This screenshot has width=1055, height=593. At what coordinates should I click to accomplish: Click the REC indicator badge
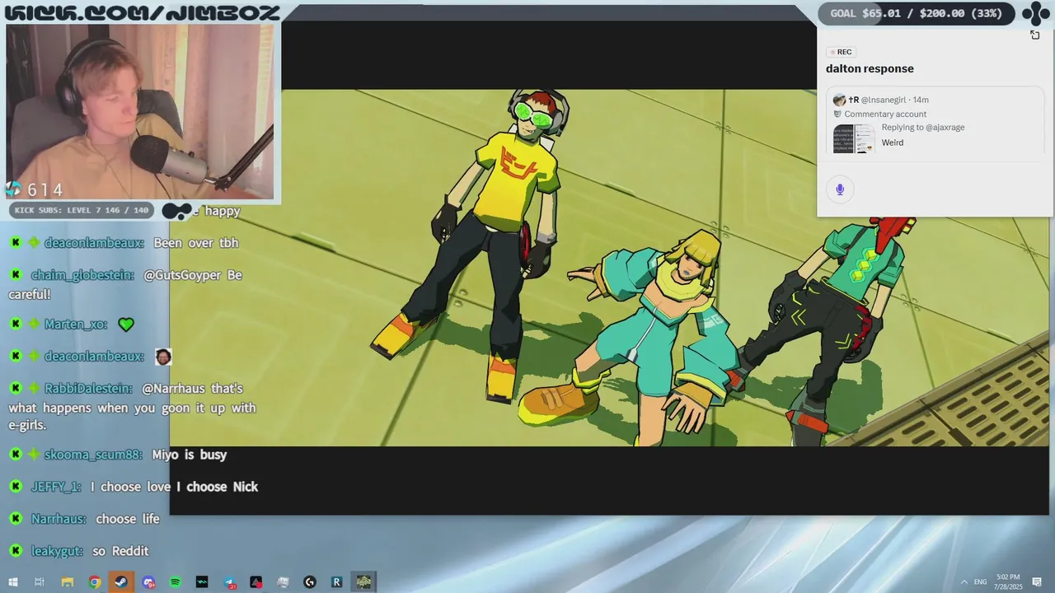click(841, 52)
